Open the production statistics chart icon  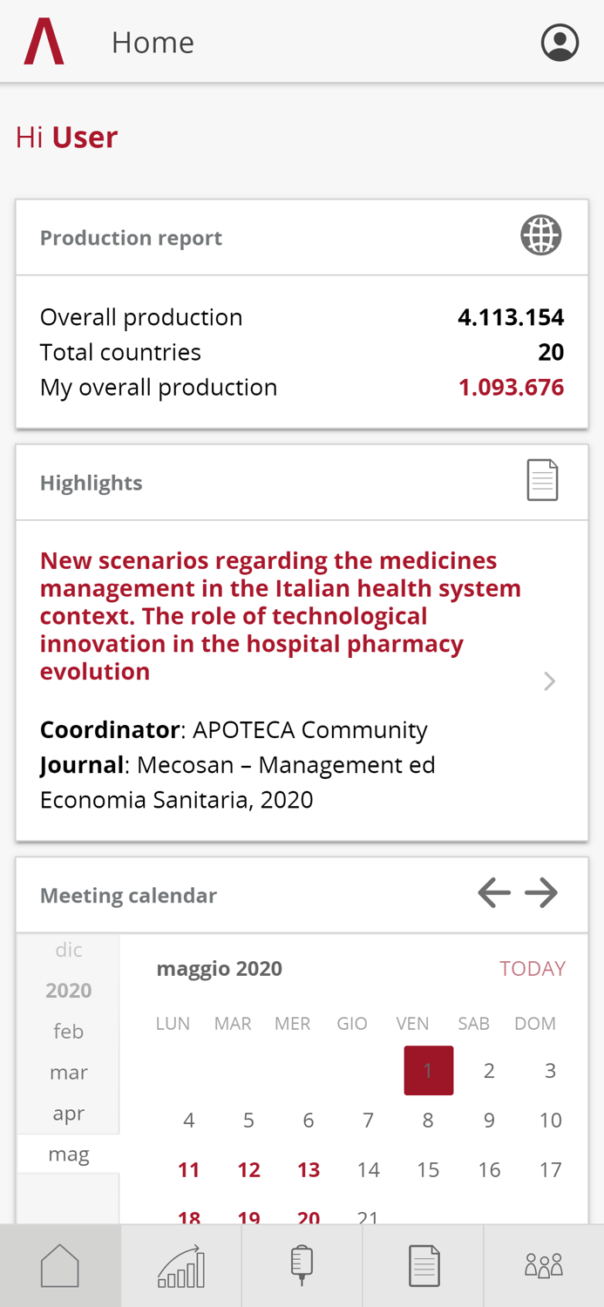point(180,1265)
